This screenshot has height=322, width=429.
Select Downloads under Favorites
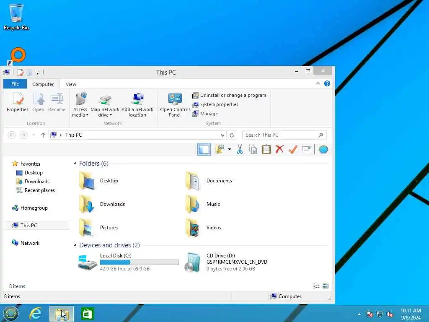[x=33, y=182]
